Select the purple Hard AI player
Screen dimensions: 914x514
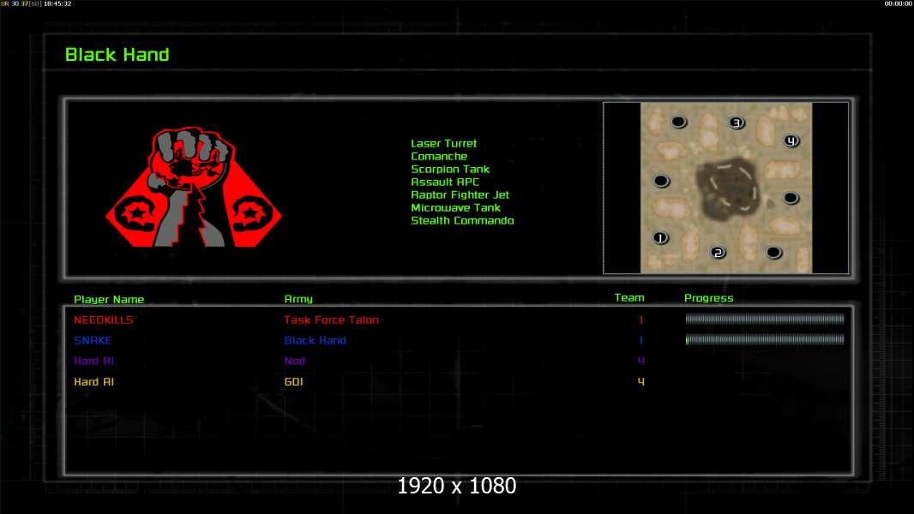(93, 361)
